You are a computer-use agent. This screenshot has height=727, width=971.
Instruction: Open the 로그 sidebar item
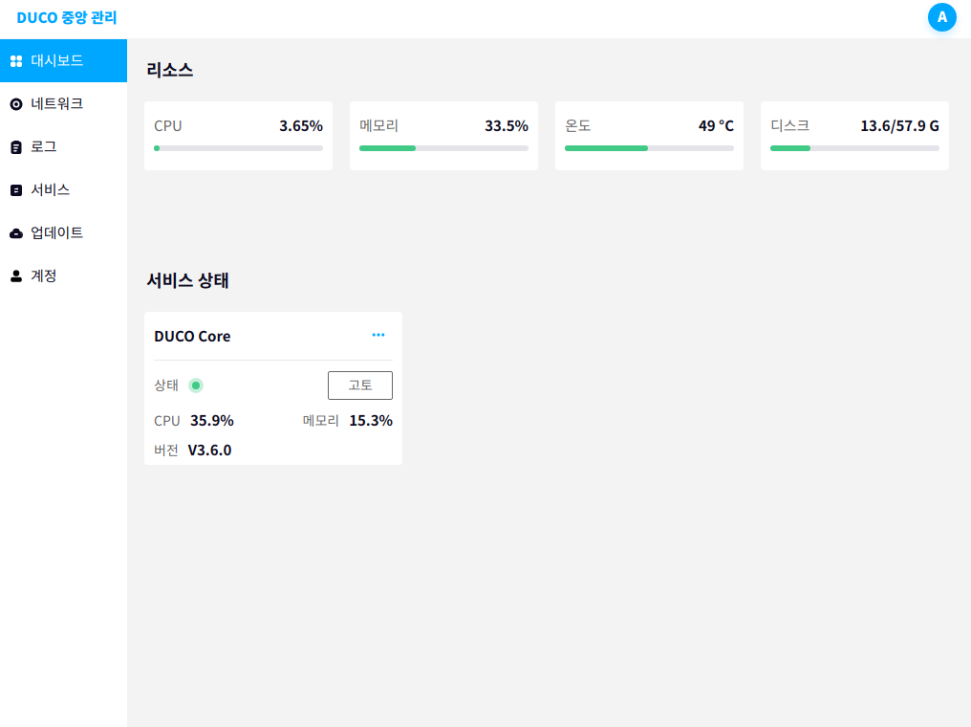pyautogui.click(x=63, y=147)
